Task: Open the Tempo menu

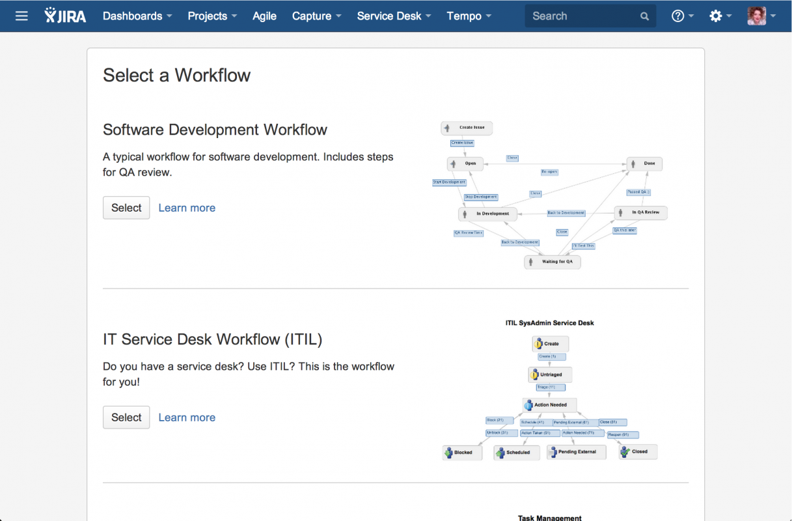Action: tap(469, 16)
